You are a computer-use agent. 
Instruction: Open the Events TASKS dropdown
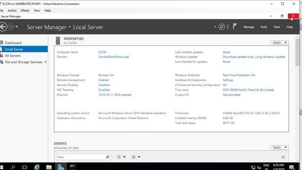[279, 147]
